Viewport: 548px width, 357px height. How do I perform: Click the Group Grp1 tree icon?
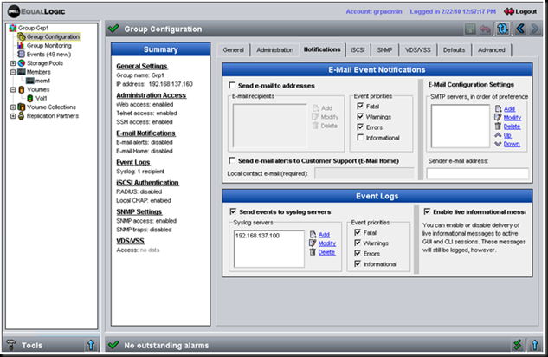(13, 28)
